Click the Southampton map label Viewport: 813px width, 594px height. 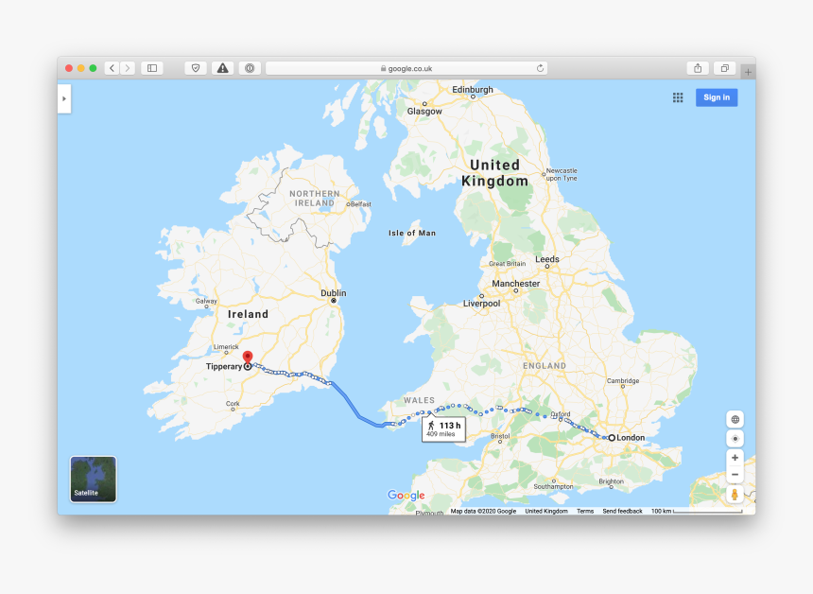pyautogui.click(x=553, y=486)
